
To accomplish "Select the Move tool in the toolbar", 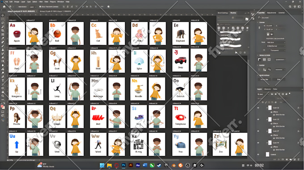I will (3, 15).
